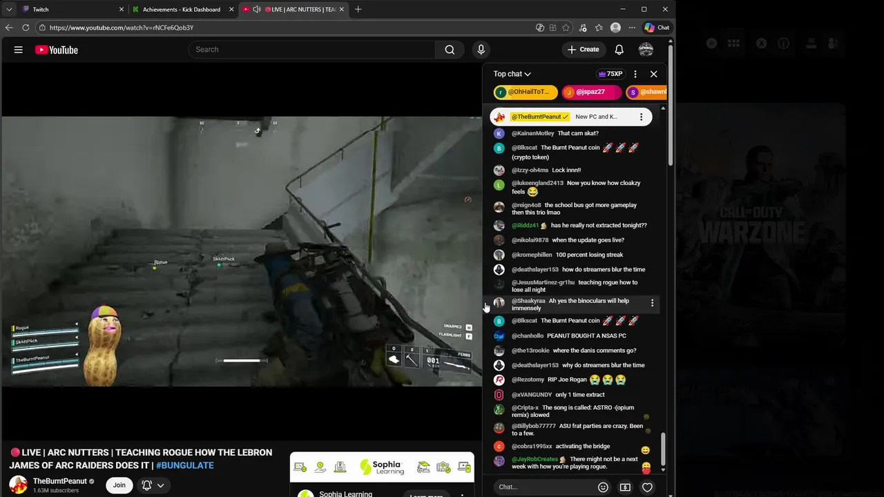Join TheBurntPeanut channel membership
This screenshot has width=884, height=497.
click(119, 485)
